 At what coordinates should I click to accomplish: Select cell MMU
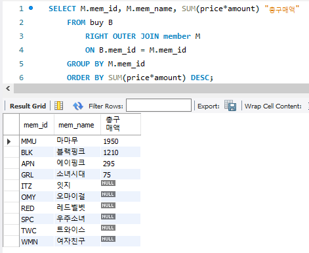(x=37, y=141)
